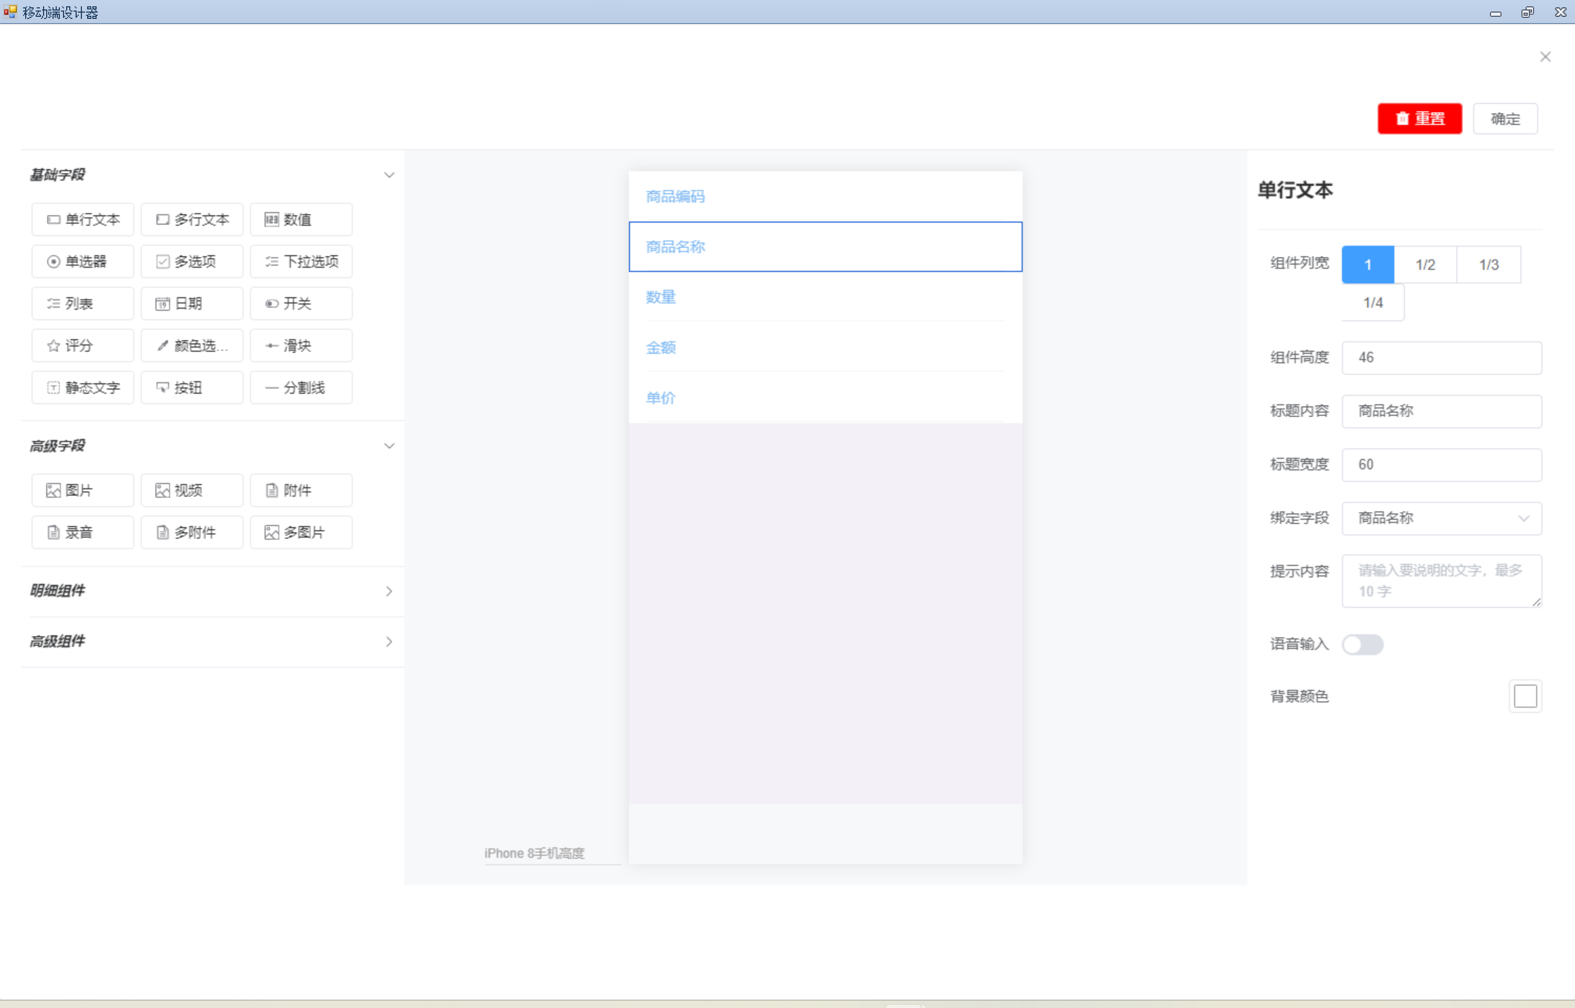Select the 颜色选 color picker component

pyautogui.click(x=191, y=345)
